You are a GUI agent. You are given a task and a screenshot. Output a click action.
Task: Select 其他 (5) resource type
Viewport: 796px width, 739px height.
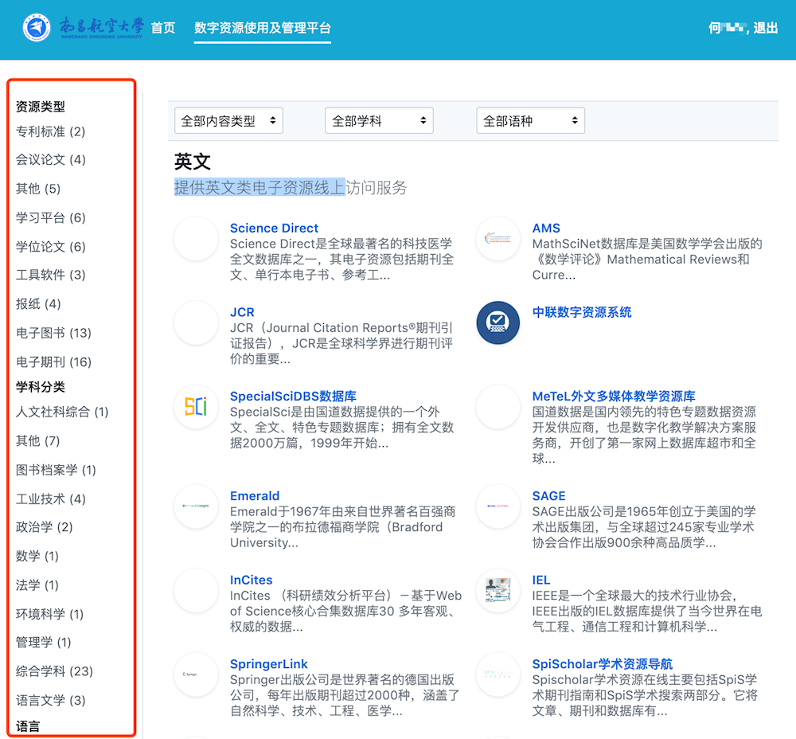38,189
